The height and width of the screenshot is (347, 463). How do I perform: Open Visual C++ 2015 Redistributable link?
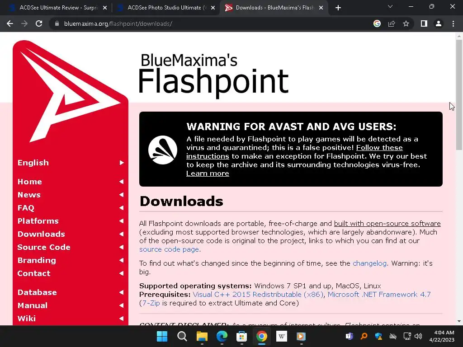(x=258, y=295)
